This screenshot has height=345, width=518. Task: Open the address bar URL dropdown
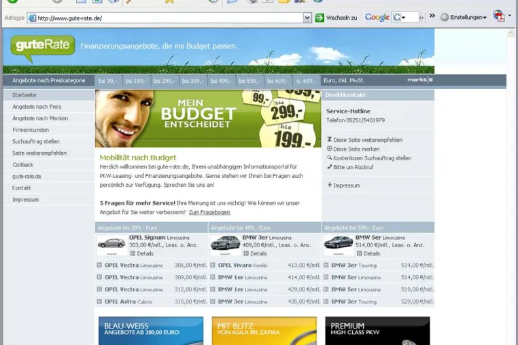pos(307,18)
